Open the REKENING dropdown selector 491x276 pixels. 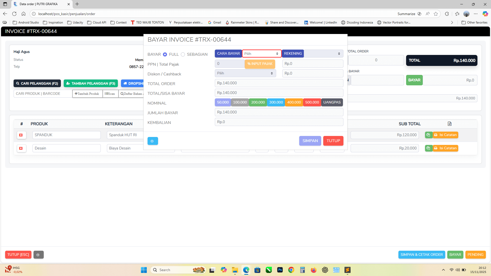(323, 53)
